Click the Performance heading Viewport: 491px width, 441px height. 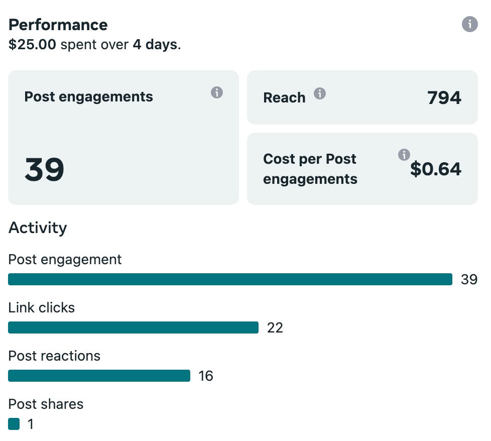click(58, 25)
